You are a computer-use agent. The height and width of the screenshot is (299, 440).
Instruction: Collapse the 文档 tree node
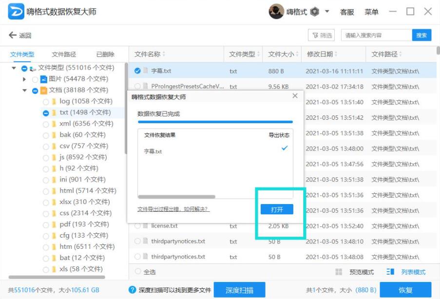[x=25, y=90]
